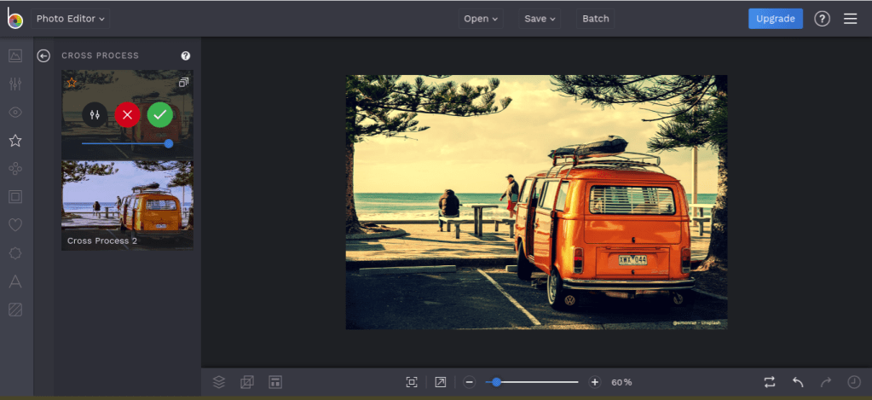Expand the Save dropdown menu
Screen dimensions: 872x400
(x=540, y=18)
